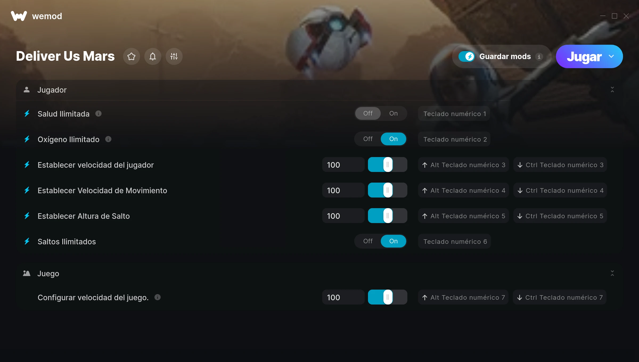Click the info icon next to Salud Ilimitada
Screen dimensions: 639x362
coord(99,114)
